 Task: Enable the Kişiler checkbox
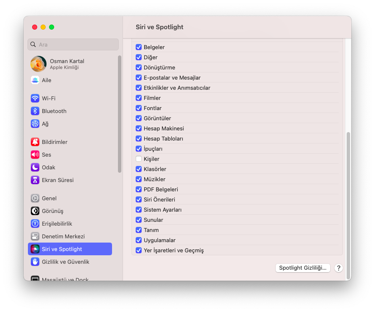click(x=139, y=159)
